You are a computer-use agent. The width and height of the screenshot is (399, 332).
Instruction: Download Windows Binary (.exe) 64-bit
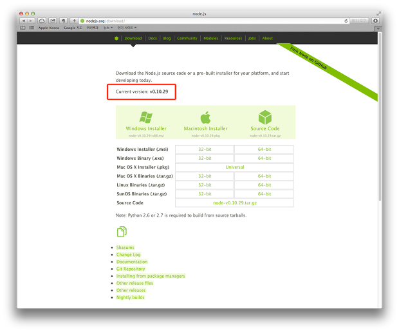(264, 158)
